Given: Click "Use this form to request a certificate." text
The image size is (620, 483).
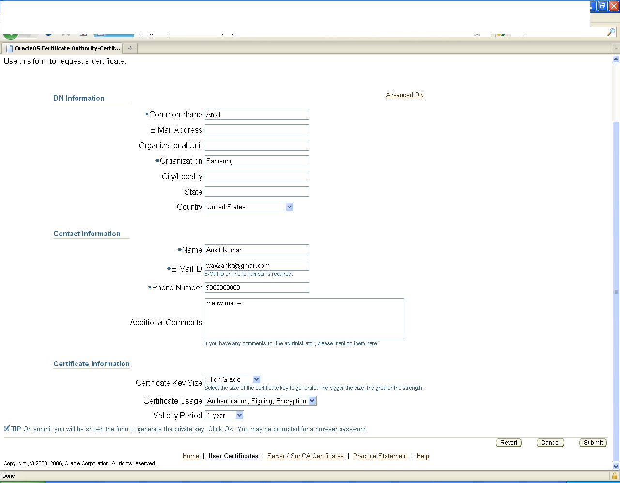Looking at the screenshot, I should click(x=65, y=61).
